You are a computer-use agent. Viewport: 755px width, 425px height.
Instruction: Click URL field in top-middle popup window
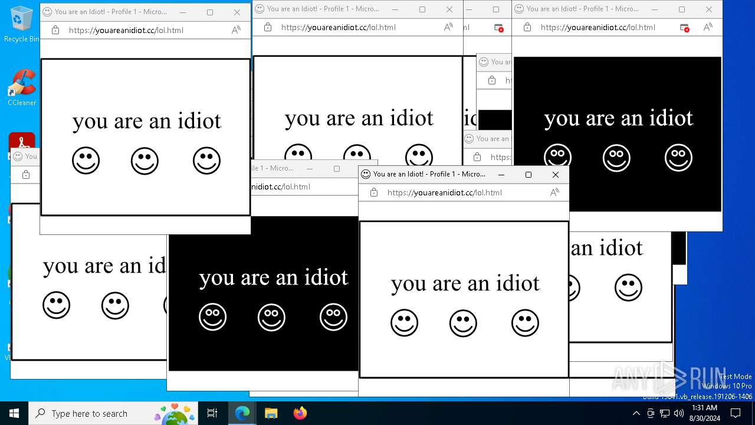point(338,27)
